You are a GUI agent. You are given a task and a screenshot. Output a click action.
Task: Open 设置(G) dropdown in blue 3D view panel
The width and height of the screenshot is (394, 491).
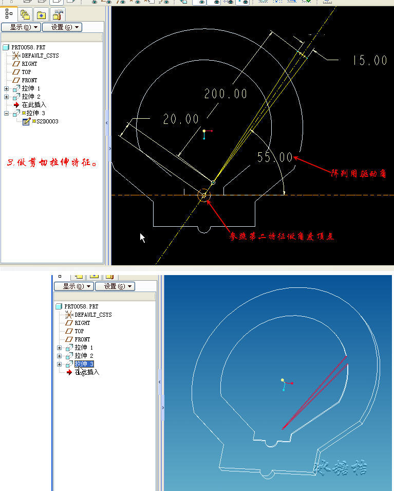click(x=115, y=286)
